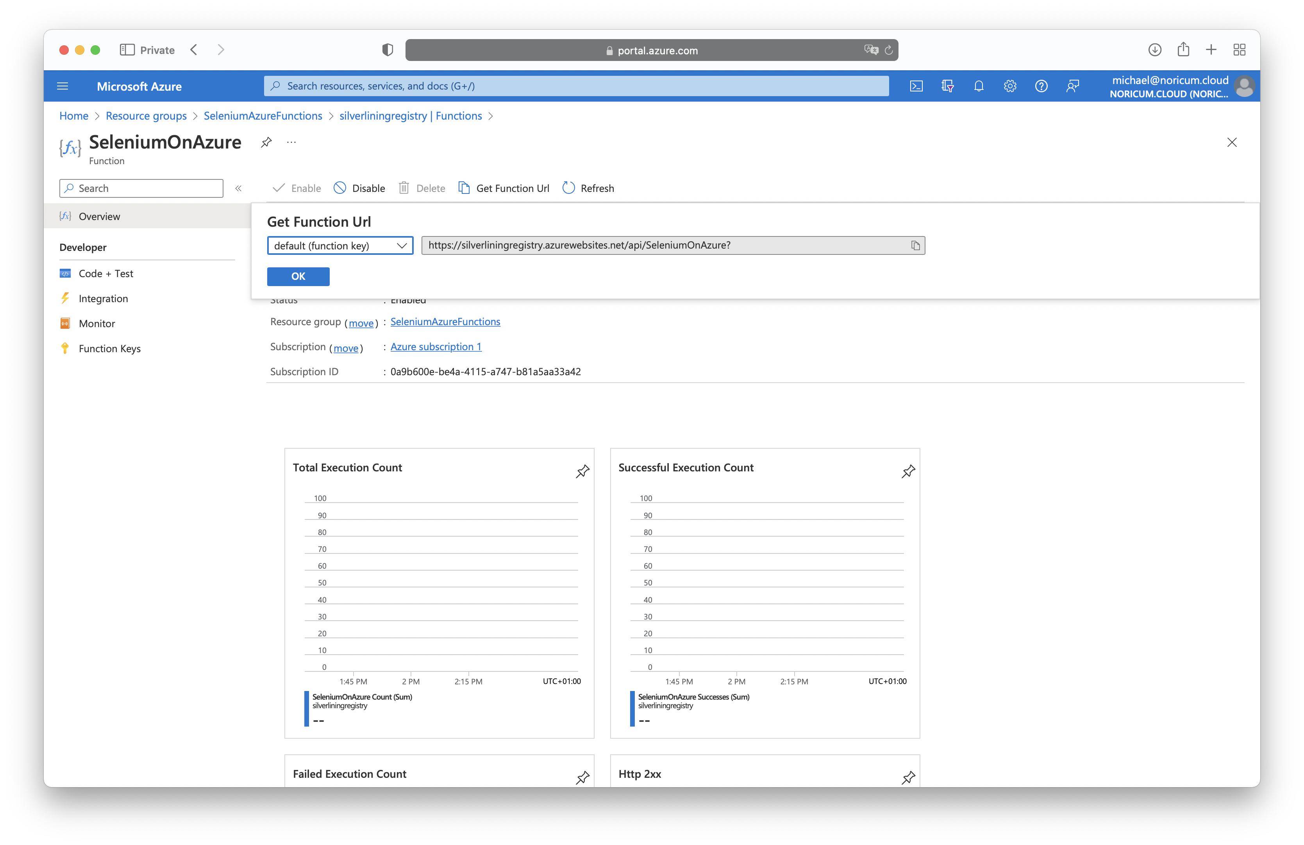Image resolution: width=1304 pixels, height=845 pixels.
Task: Collapse the left navigation menu
Action: (x=238, y=188)
